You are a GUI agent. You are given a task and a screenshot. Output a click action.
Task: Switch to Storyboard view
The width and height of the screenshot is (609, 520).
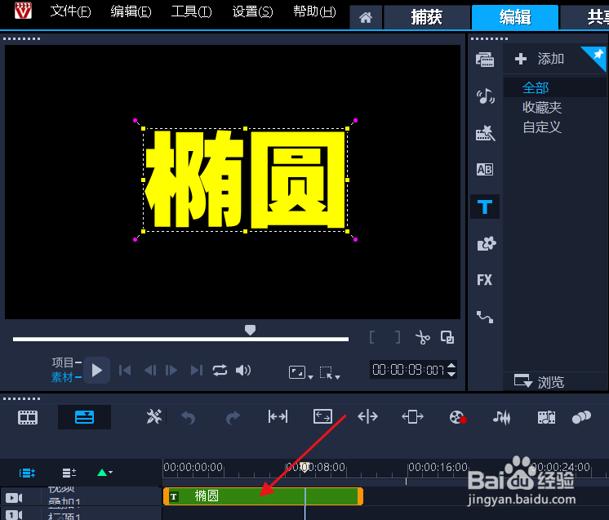(x=28, y=417)
